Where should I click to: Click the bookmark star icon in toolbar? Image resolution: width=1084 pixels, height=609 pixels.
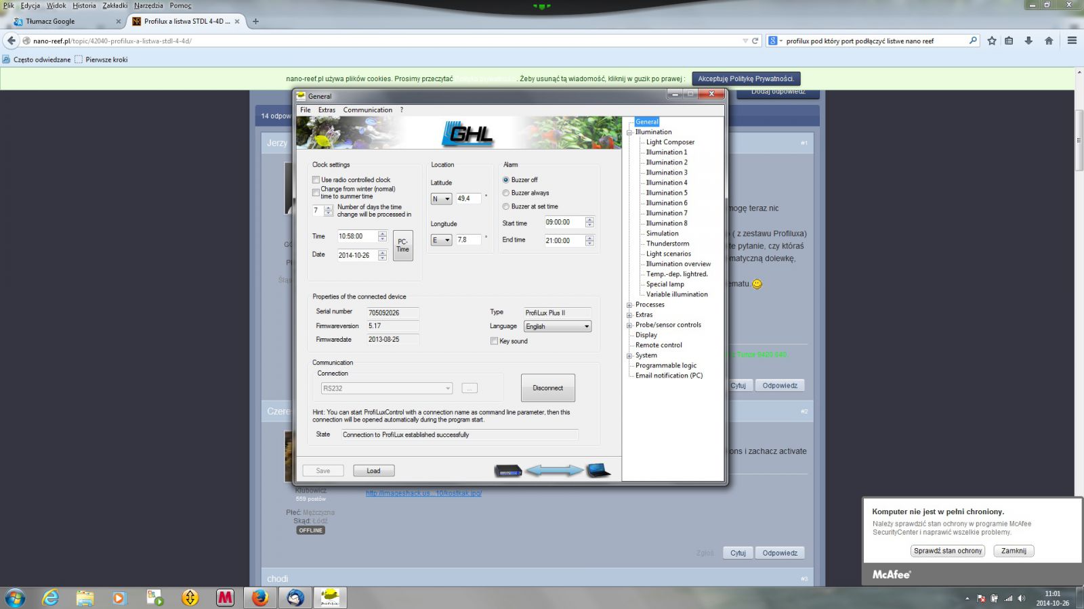[x=992, y=41]
